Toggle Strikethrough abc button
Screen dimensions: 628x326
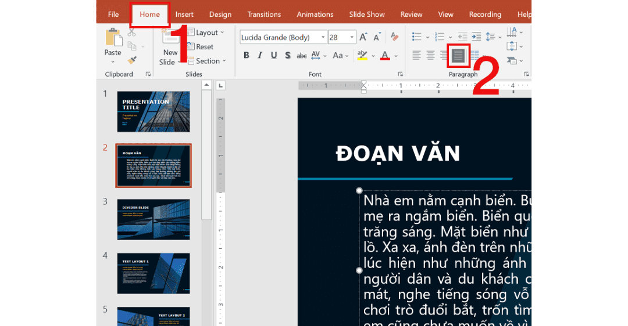point(302,56)
